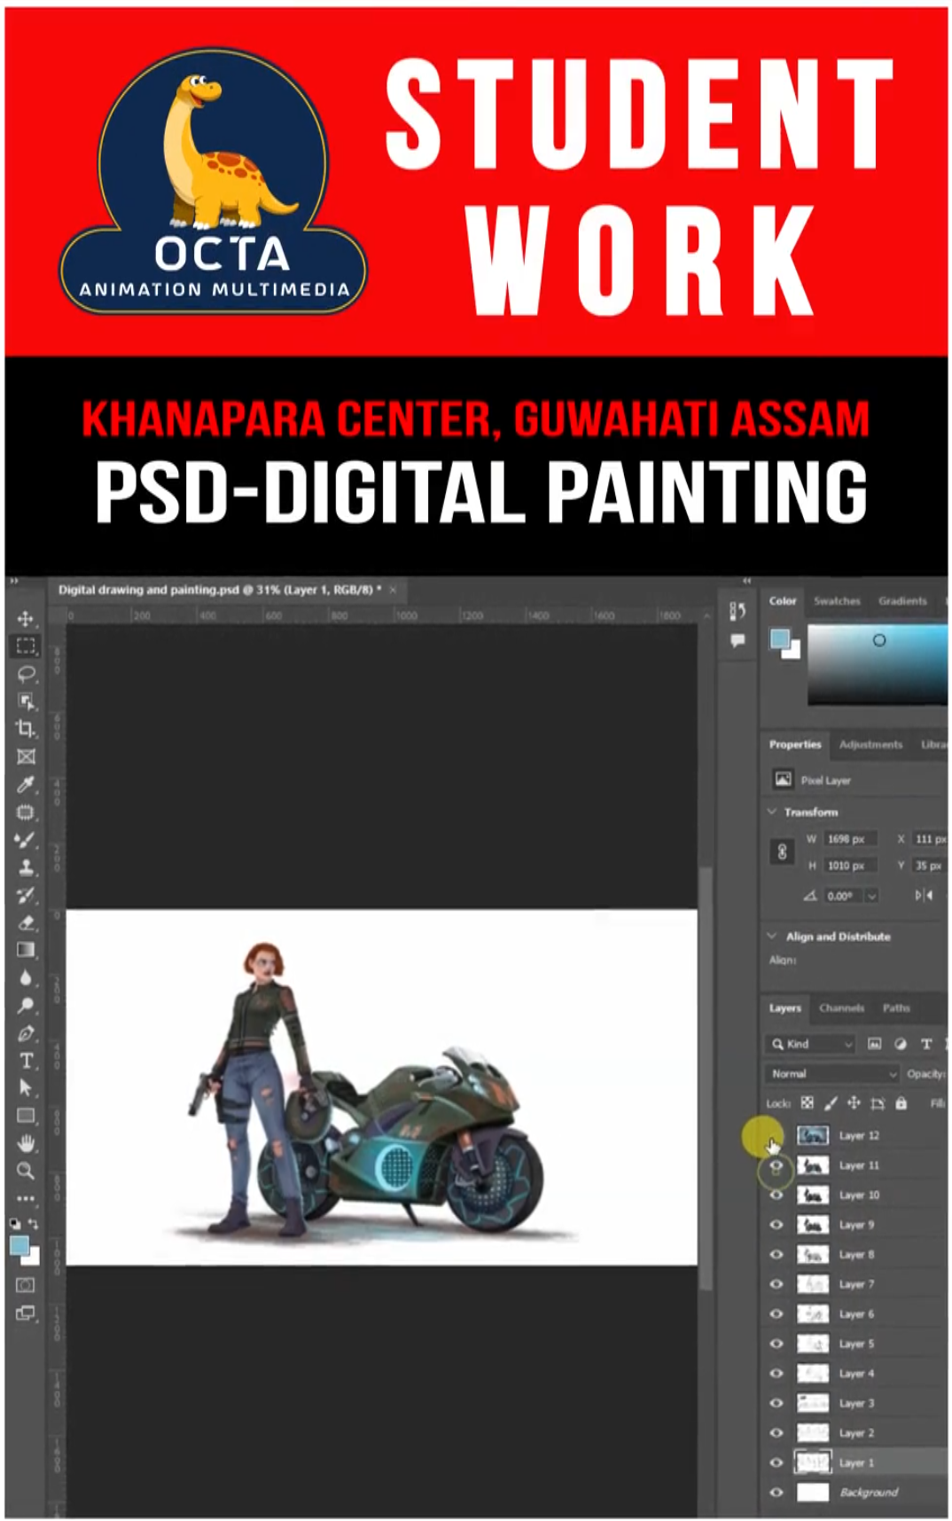
Task: Open the Paths tab
Action: tap(896, 1008)
